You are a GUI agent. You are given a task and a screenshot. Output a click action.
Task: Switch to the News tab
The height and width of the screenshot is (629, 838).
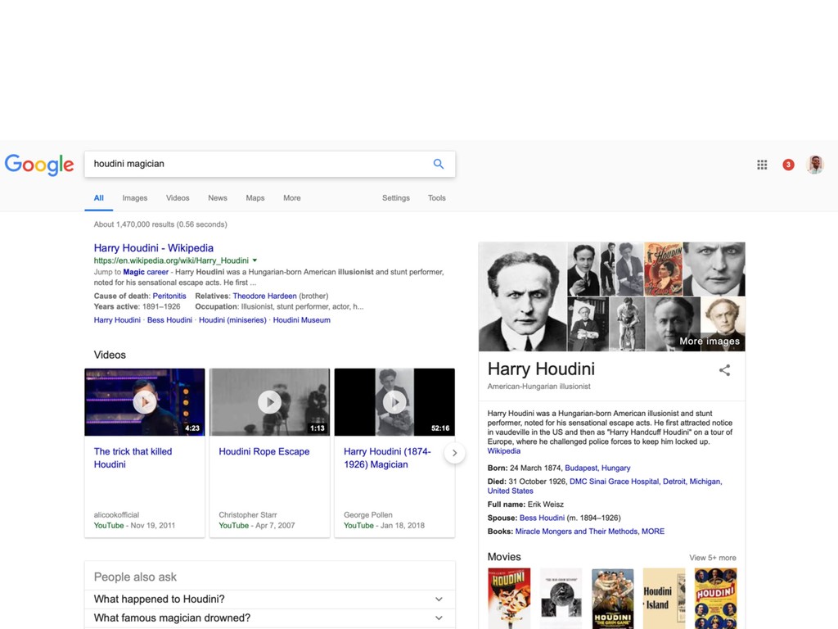(218, 198)
